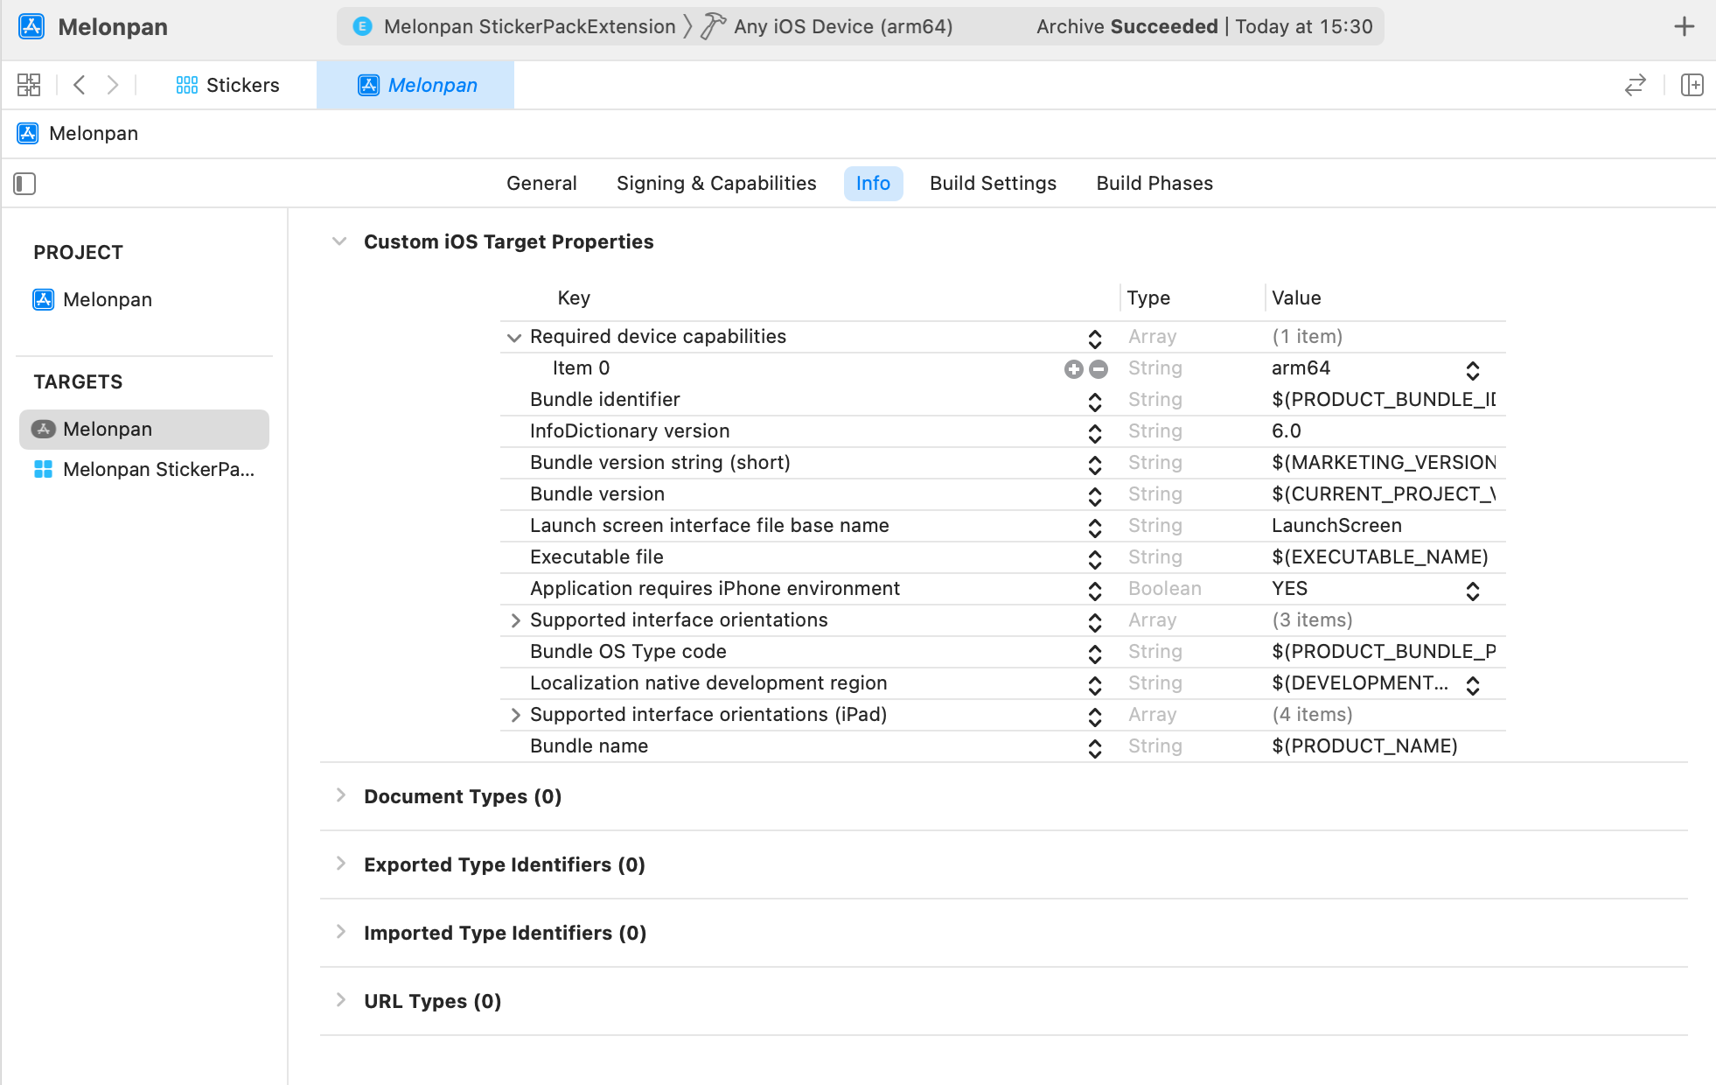
Task: Open key stepper for InfoDictionary version
Action: pyautogui.click(x=1095, y=433)
